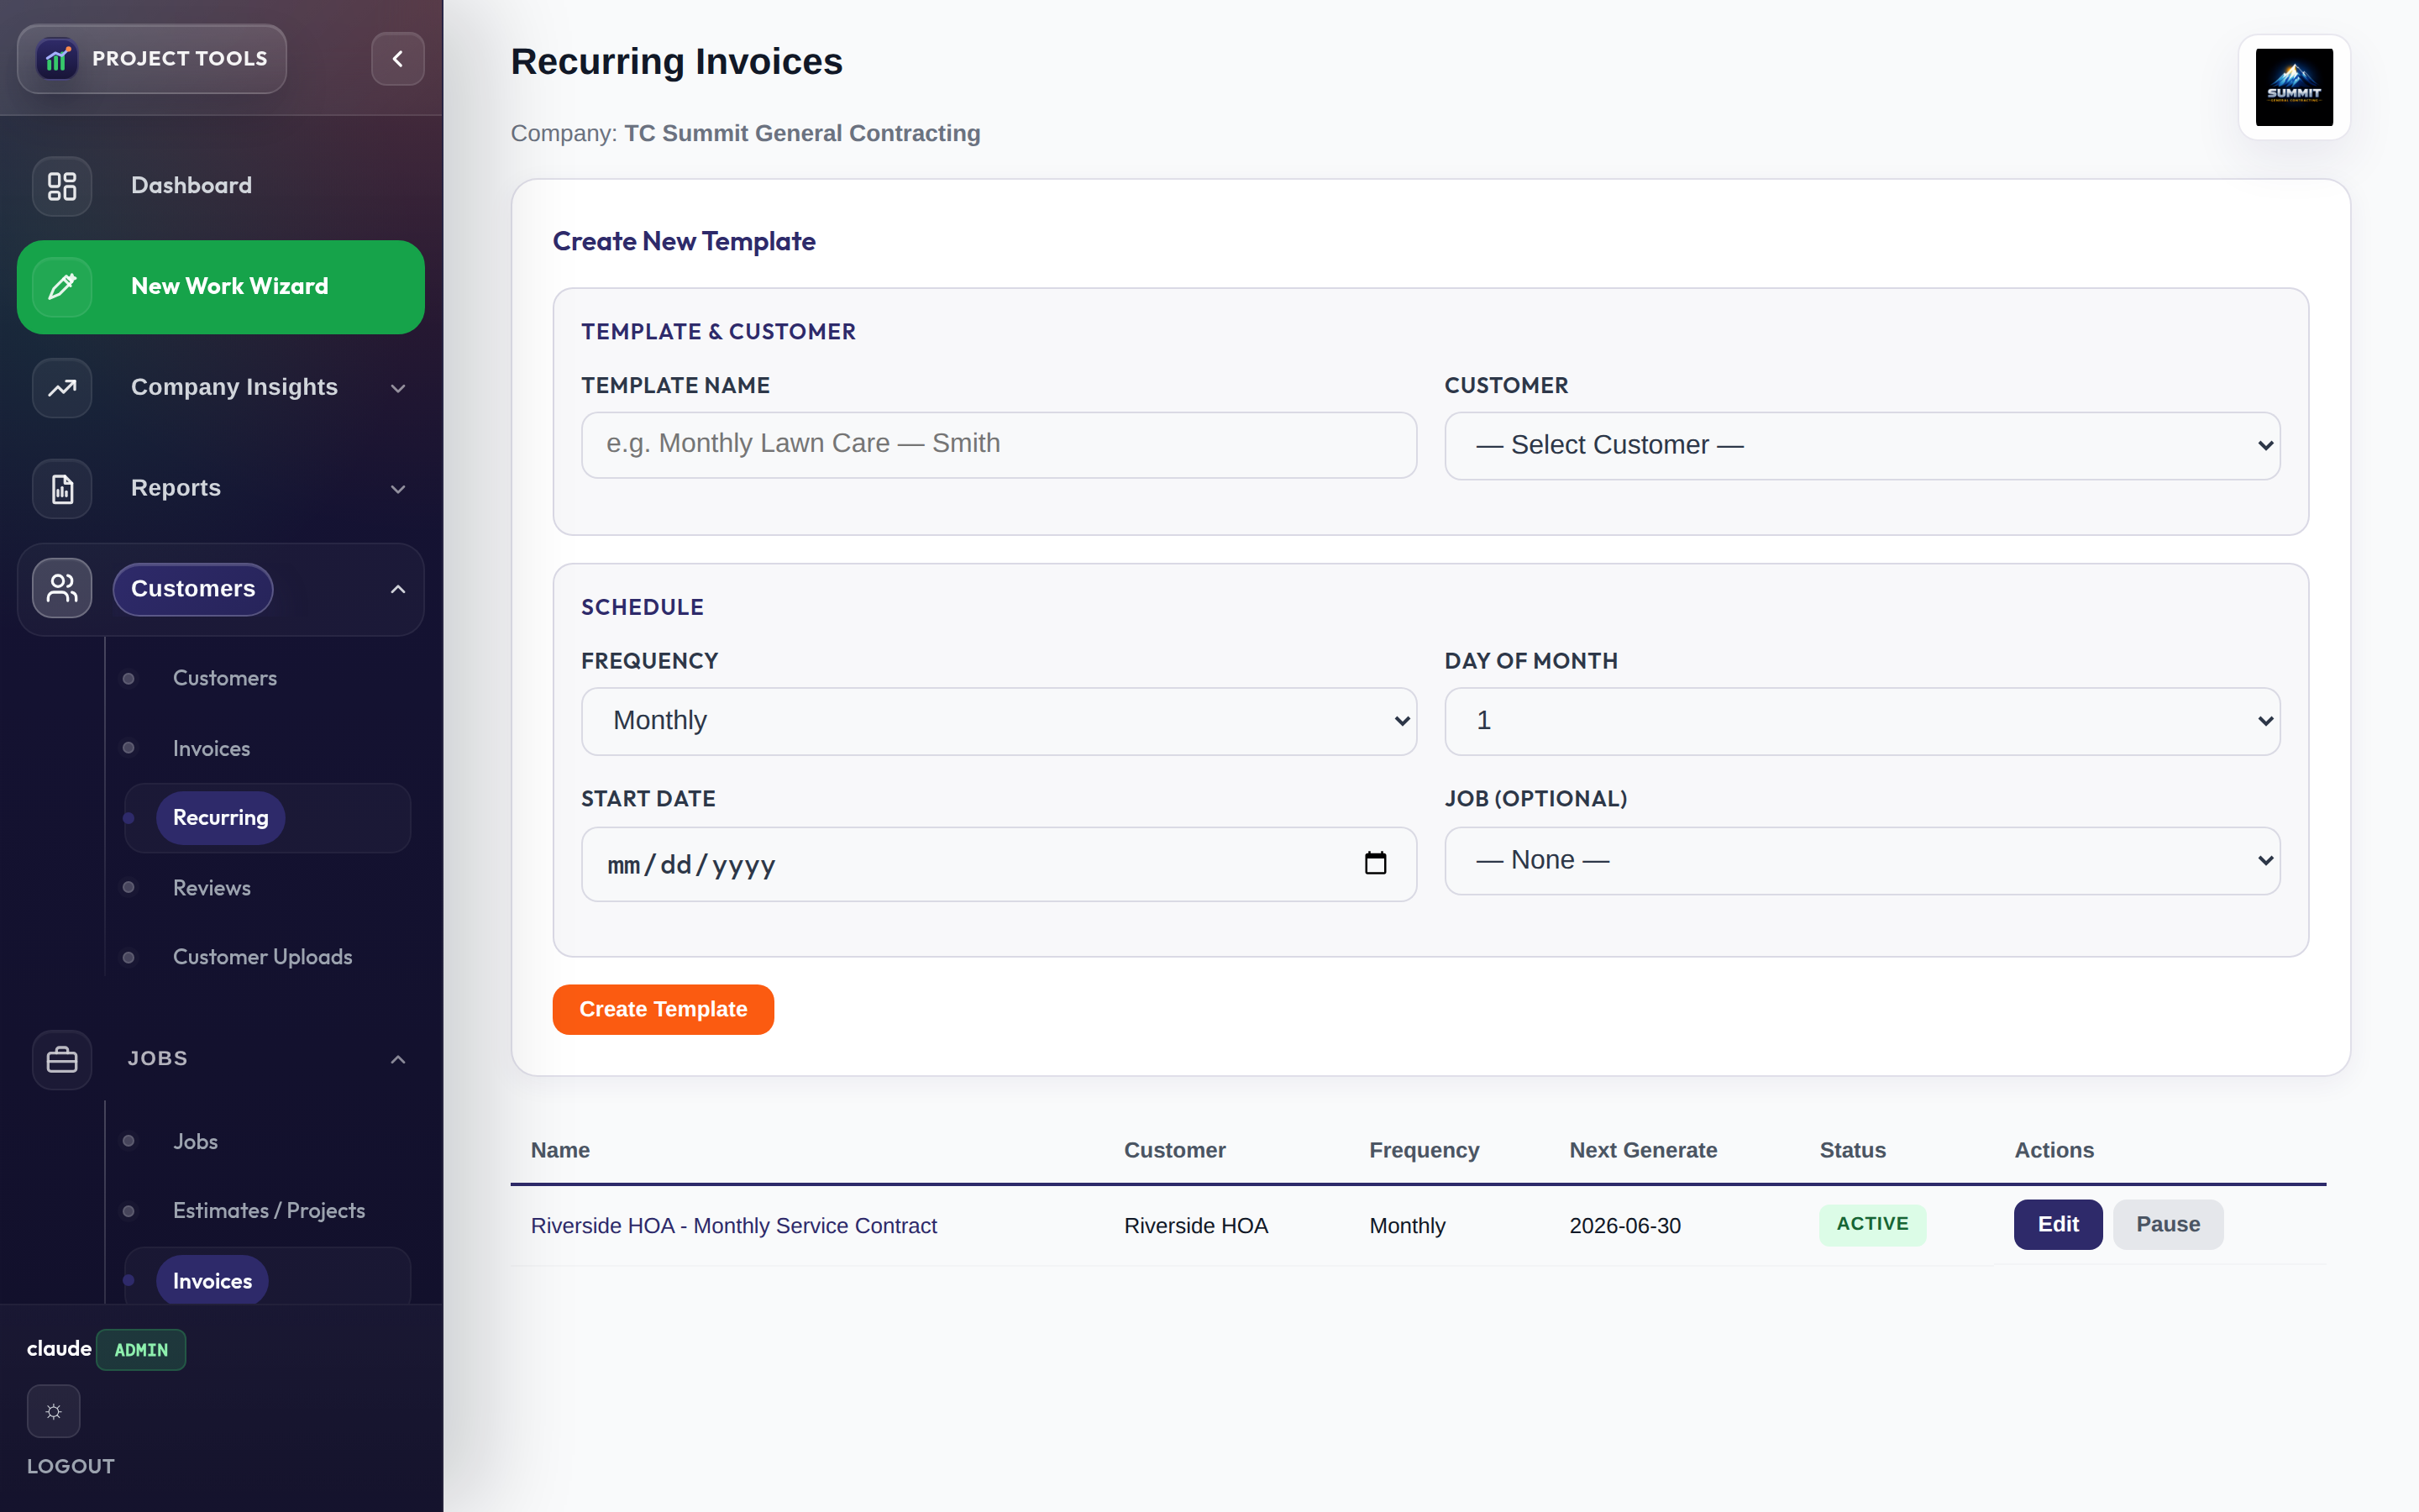Expand the Reports menu chevron
2419x1512 pixels.
[398, 489]
